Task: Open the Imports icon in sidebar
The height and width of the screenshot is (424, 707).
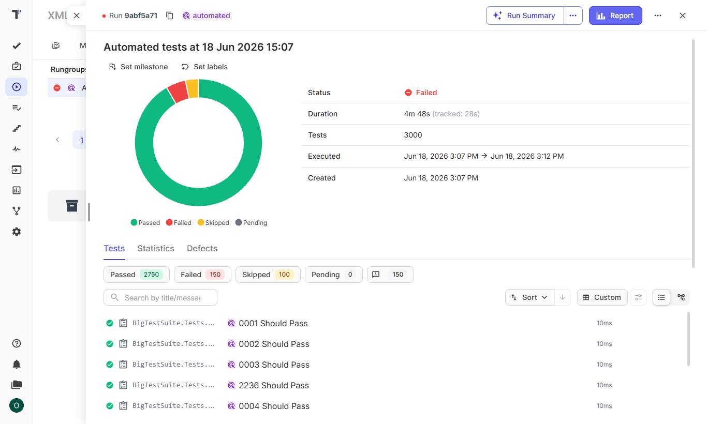Action: (x=17, y=170)
